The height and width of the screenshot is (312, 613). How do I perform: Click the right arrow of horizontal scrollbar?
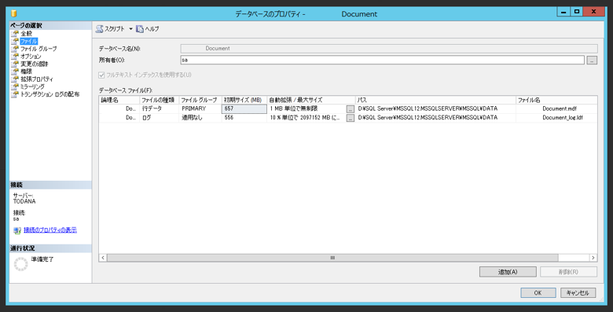click(x=593, y=258)
